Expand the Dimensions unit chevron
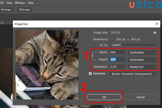This screenshot has height=108, width=162. point(112,39)
